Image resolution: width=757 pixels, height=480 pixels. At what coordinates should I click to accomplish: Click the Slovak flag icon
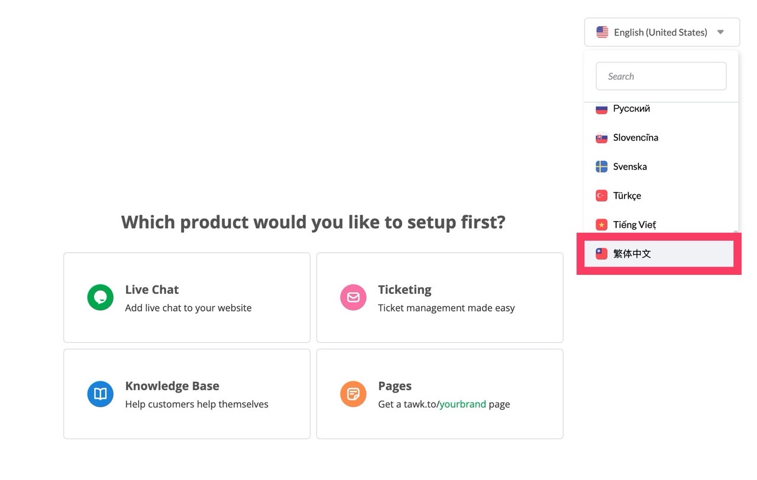click(x=601, y=138)
